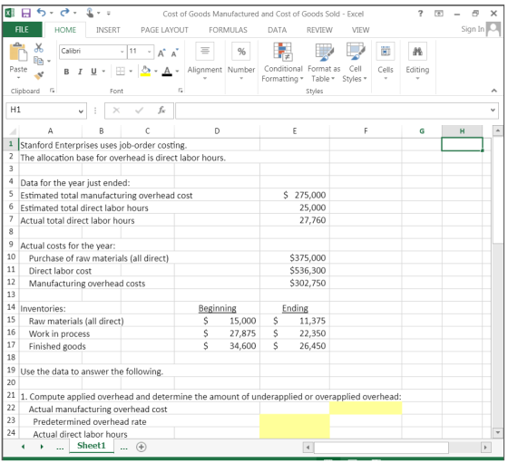
Task: Select yellow cell for Predetermined overhead rate
Action: pyautogui.click(x=294, y=421)
